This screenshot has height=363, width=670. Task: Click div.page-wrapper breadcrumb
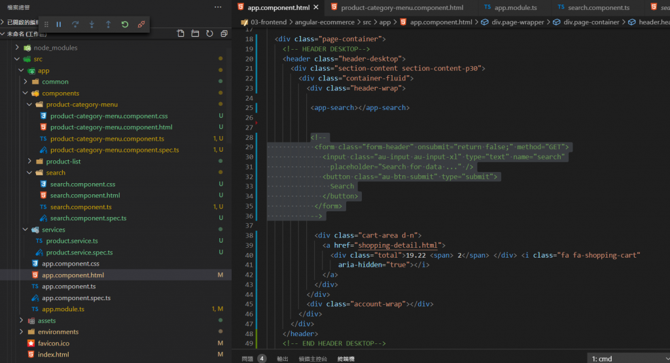pos(518,22)
